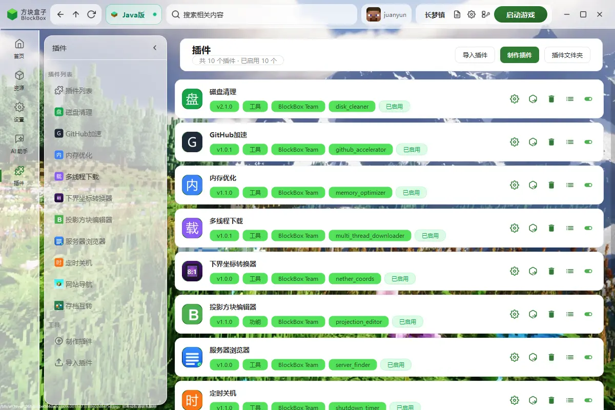Refresh the page with reload icon
615x410 pixels.
pyautogui.click(x=92, y=15)
